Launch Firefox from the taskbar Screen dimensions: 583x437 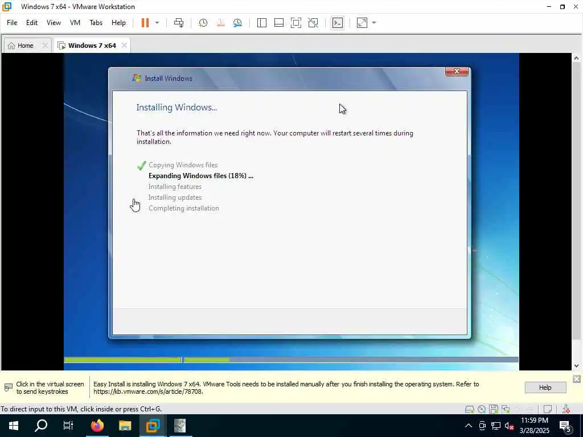coord(97,426)
